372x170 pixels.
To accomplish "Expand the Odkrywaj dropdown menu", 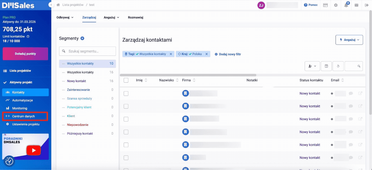I will [65, 17].
